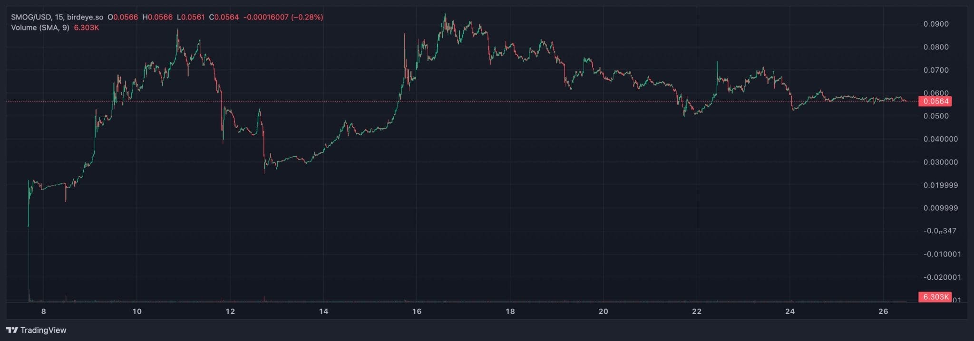
Task: Click date 16 on the time axis
Action: [x=417, y=312]
